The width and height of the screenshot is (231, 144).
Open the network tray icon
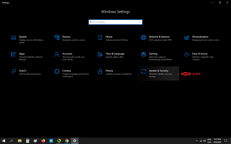point(201,141)
